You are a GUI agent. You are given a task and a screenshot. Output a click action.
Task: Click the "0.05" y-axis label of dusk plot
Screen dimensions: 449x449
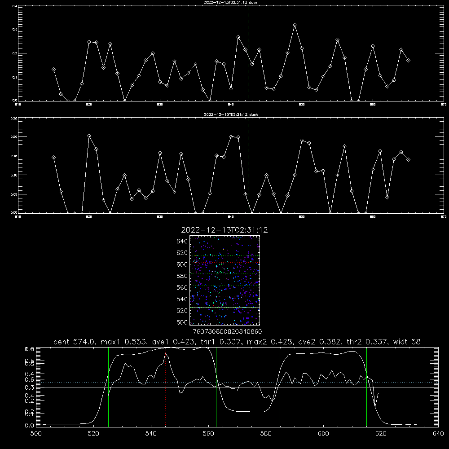pos(14,194)
